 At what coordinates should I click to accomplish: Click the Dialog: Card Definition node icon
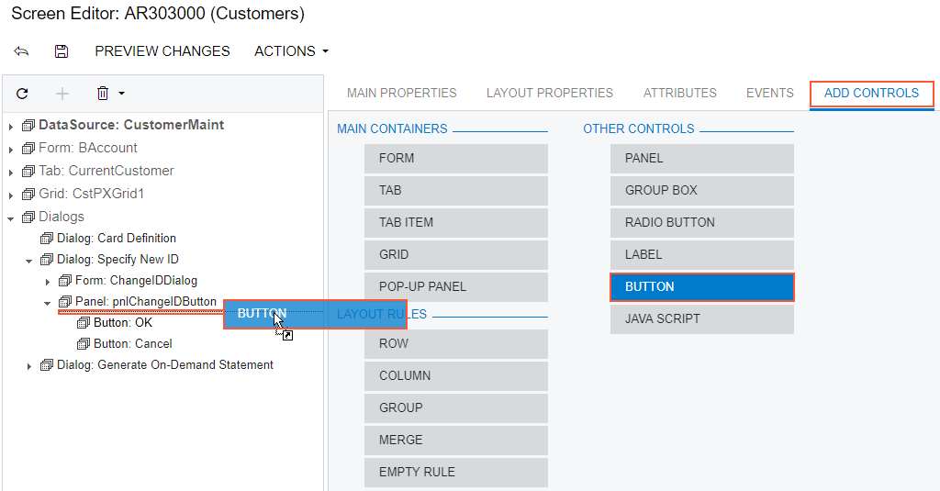pyautogui.click(x=46, y=239)
